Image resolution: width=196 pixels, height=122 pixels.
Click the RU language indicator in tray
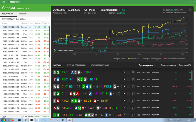(171, 120)
